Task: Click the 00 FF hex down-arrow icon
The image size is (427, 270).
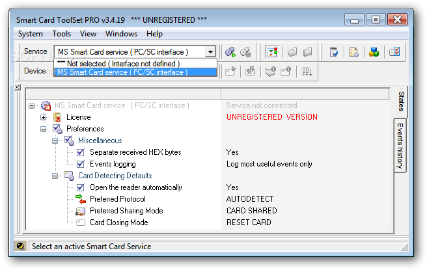Action: [x=307, y=72]
